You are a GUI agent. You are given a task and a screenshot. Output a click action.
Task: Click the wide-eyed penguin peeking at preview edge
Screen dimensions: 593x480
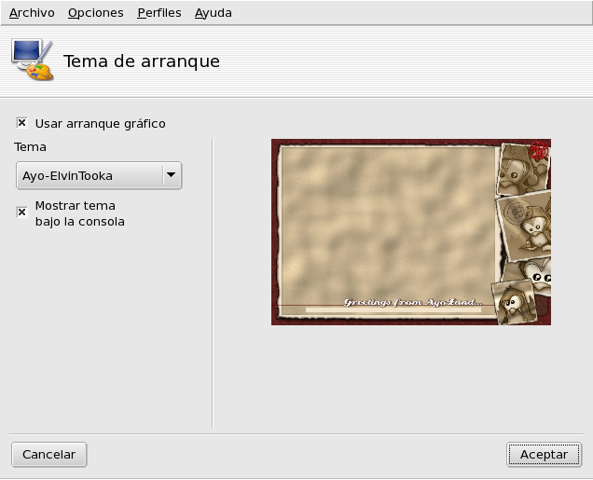pyautogui.click(x=537, y=275)
